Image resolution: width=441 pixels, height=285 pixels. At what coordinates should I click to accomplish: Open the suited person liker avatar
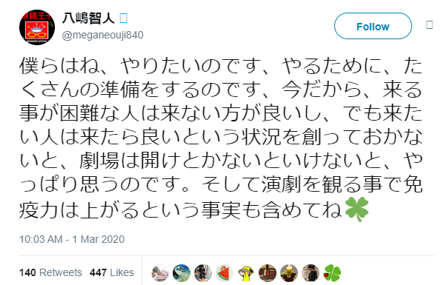point(311,272)
